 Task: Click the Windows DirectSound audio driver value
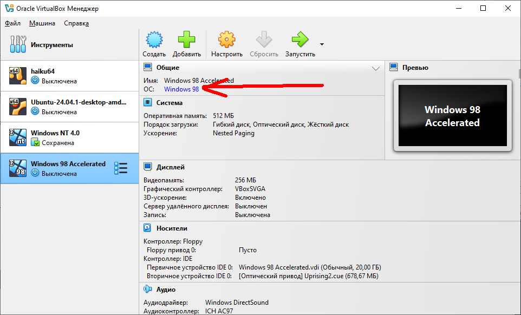[237, 303]
